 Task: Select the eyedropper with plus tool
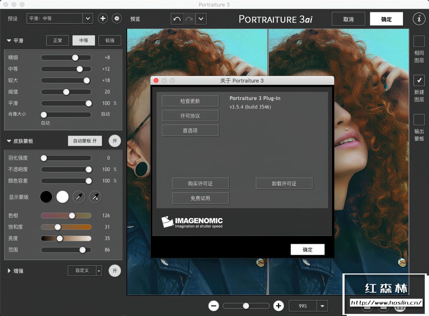pyautogui.click(x=95, y=197)
